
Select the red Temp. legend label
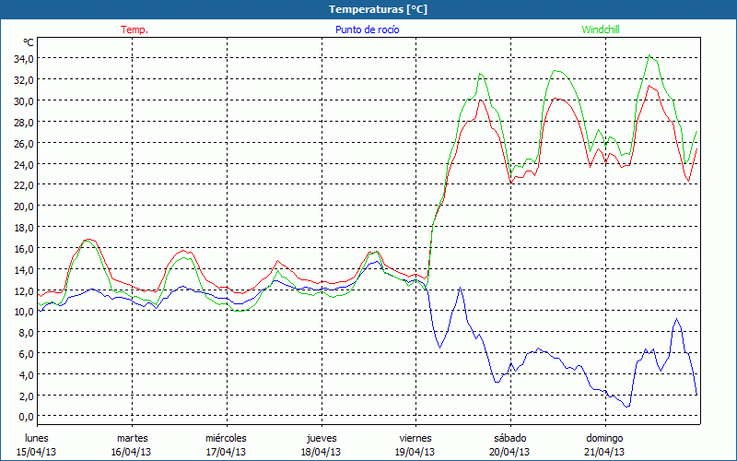135,30
